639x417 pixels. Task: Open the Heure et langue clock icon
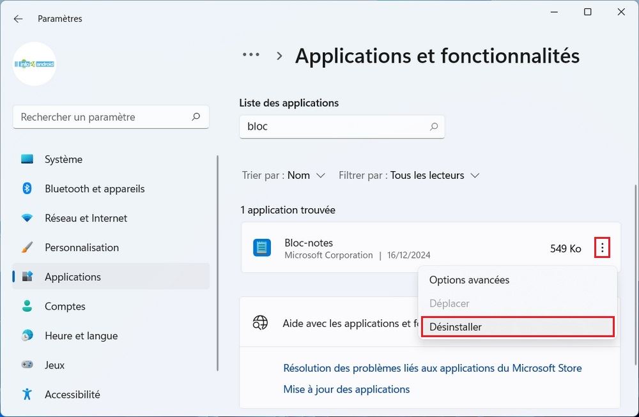(x=27, y=335)
